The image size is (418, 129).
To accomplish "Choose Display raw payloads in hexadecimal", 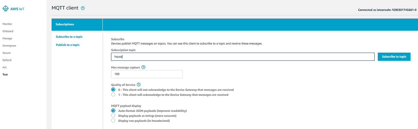I will point(113,121).
